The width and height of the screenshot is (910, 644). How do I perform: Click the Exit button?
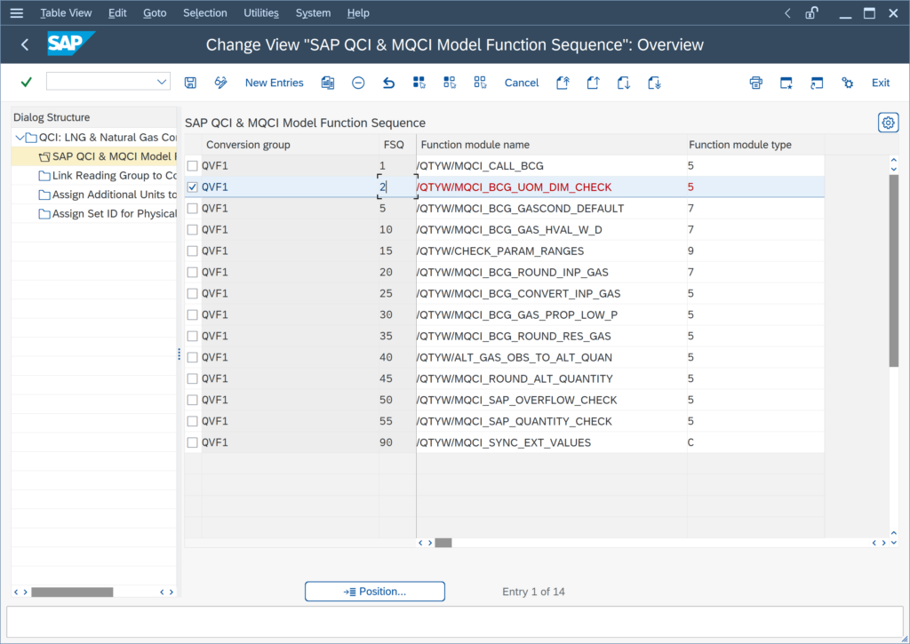[x=881, y=83]
